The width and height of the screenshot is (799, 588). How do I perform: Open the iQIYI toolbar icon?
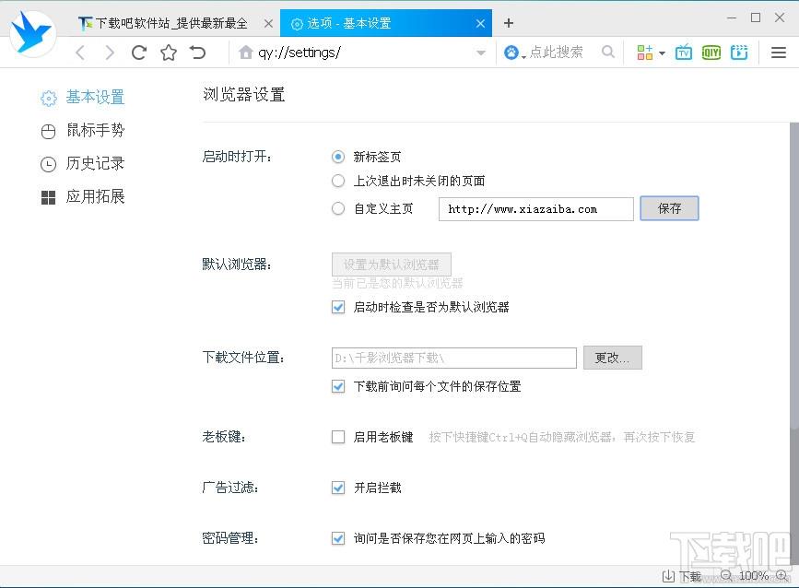pos(711,52)
